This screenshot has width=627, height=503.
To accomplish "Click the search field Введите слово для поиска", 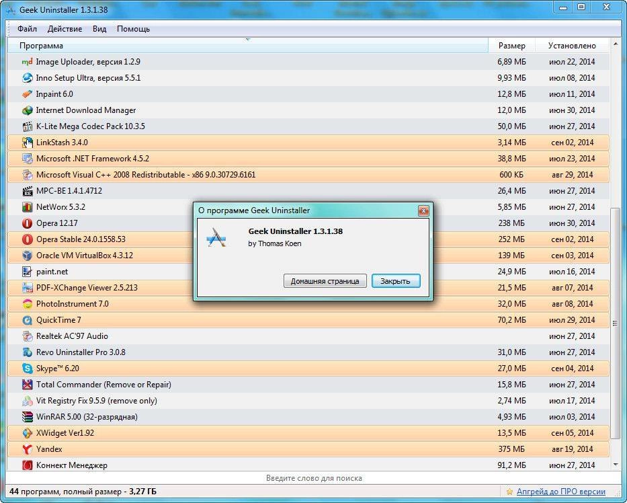I will (x=313, y=478).
